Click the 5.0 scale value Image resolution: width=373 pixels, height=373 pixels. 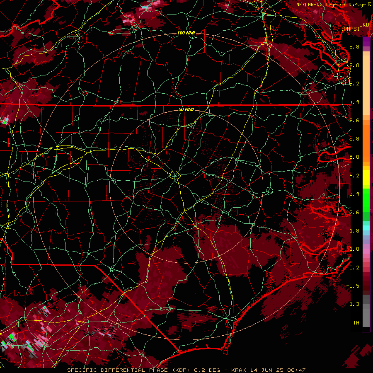(x=354, y=157)
